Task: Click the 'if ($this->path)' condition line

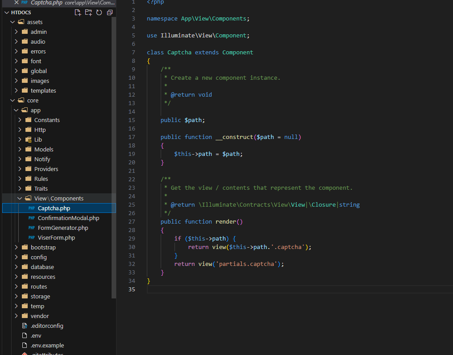Action: (x=205, y=238)
